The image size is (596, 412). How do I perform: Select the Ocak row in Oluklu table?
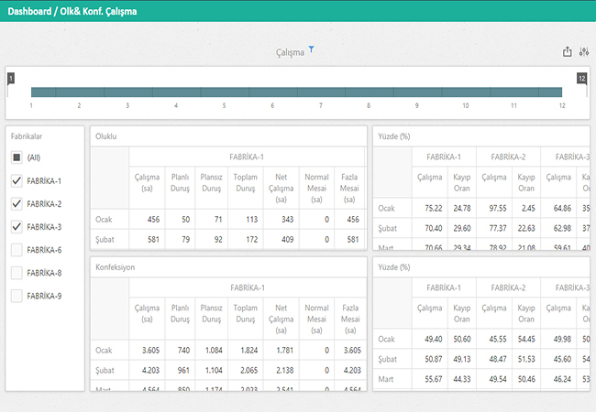105,220
